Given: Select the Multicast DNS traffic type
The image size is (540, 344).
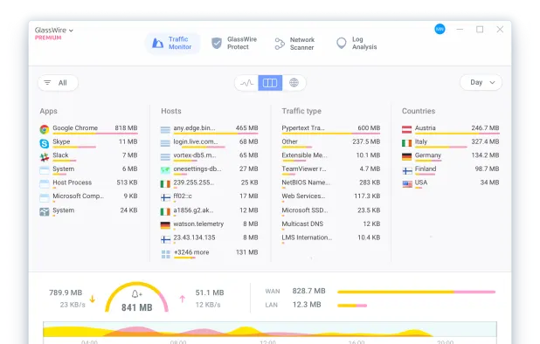Looking at the screenshot, I should pos(331,225).
